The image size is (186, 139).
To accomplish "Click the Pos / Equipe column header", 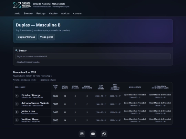I will (x=20, y=87).
